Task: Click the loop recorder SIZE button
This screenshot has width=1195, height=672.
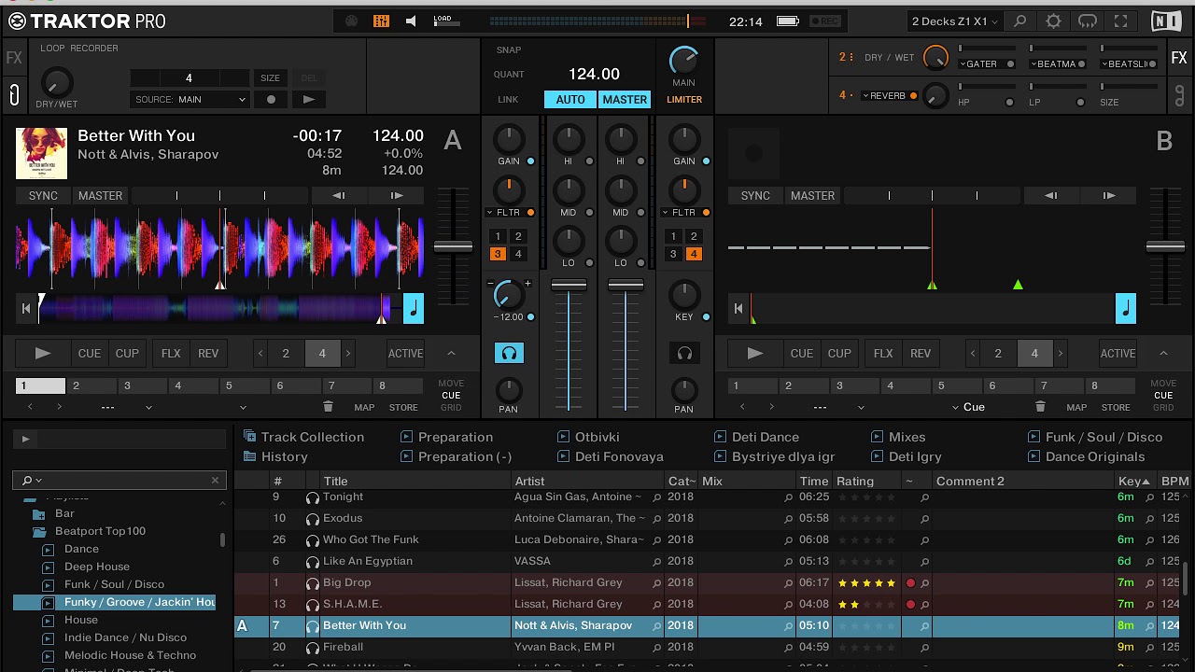Action: 270,78
